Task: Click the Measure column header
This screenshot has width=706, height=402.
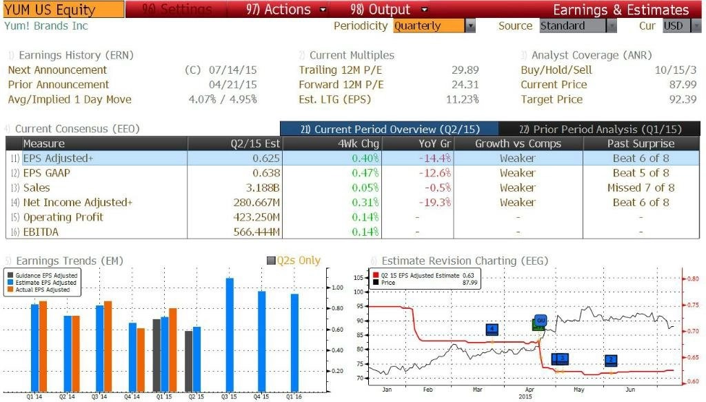Action: 105,143
